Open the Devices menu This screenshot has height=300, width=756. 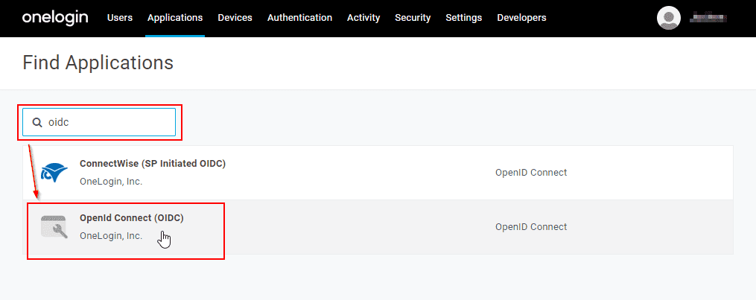[235, 18]
